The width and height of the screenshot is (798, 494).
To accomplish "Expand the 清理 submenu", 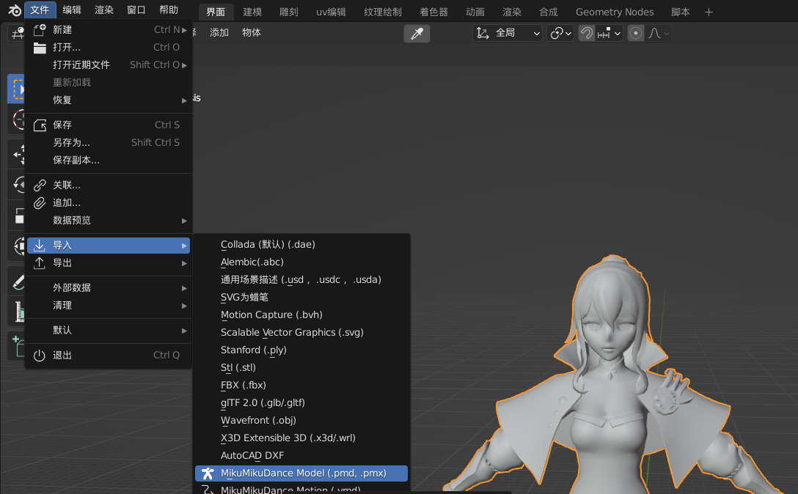I will 109,305.
